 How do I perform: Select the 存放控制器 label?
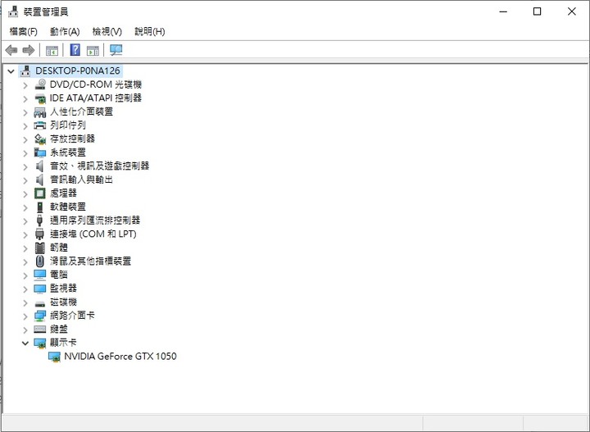[x=72, y=139]
